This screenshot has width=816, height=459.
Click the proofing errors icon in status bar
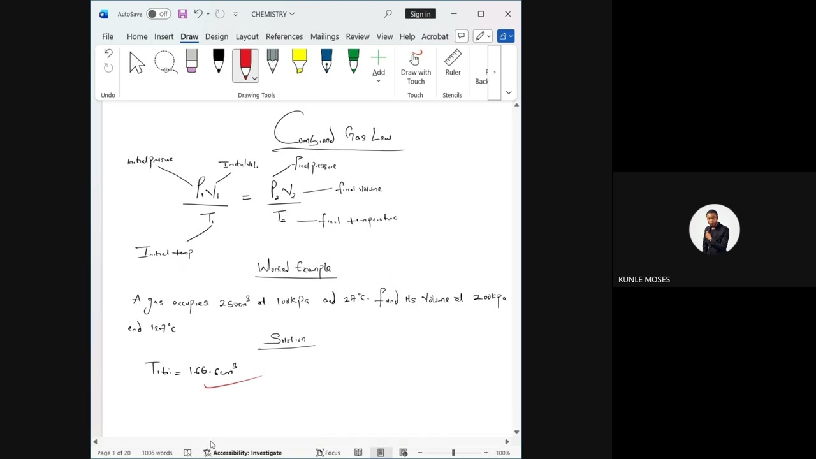tap(187, 453)
